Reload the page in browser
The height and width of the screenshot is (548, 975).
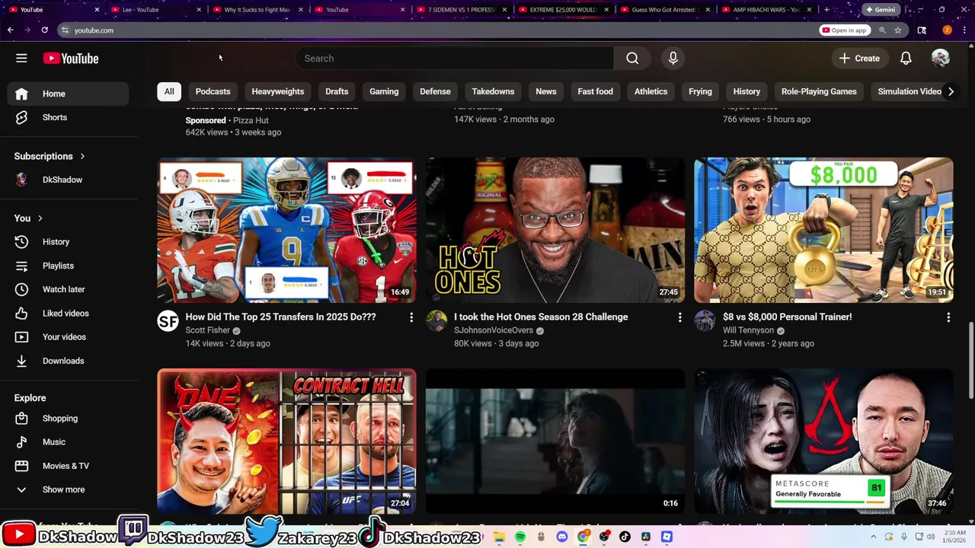[45, 30]
